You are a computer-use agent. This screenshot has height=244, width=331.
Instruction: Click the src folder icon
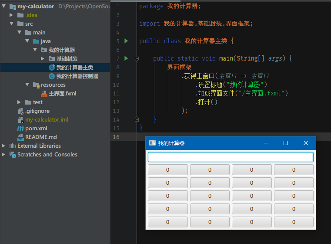pos(20,24)
